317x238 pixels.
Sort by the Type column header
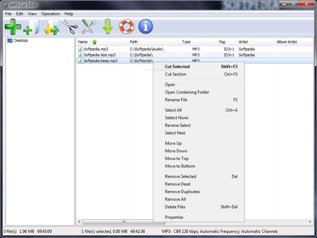pos(191,42)
